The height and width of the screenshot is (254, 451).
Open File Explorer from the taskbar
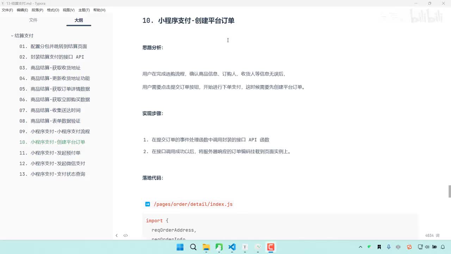click(206, 247)
